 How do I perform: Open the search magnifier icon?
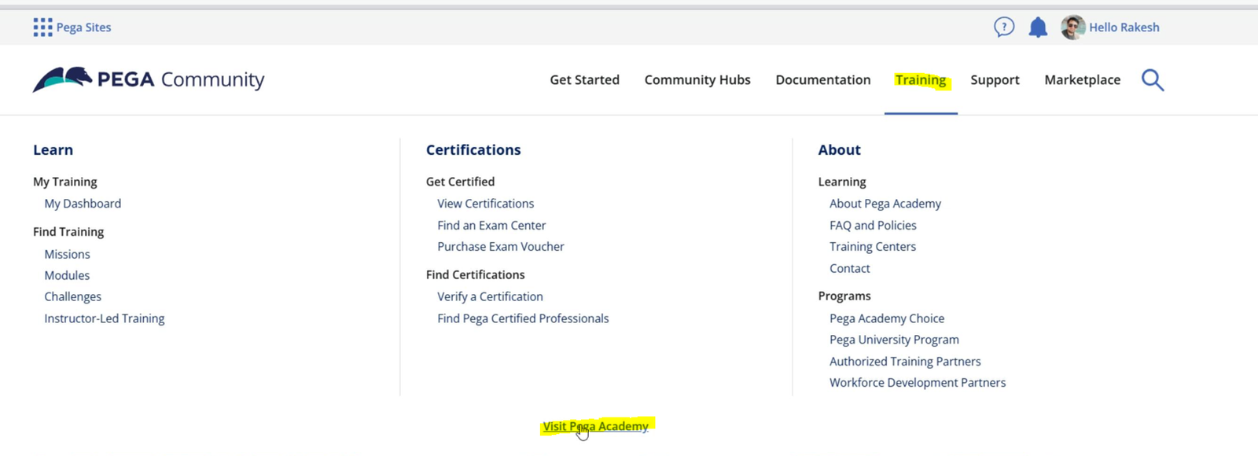coord(1152,80)
